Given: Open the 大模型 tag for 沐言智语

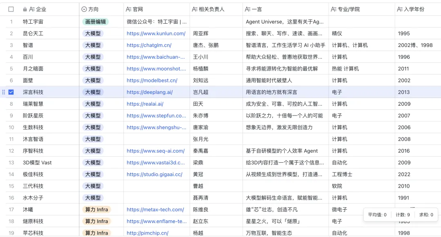Looking at the screenshot, I should tap(93, 139).
